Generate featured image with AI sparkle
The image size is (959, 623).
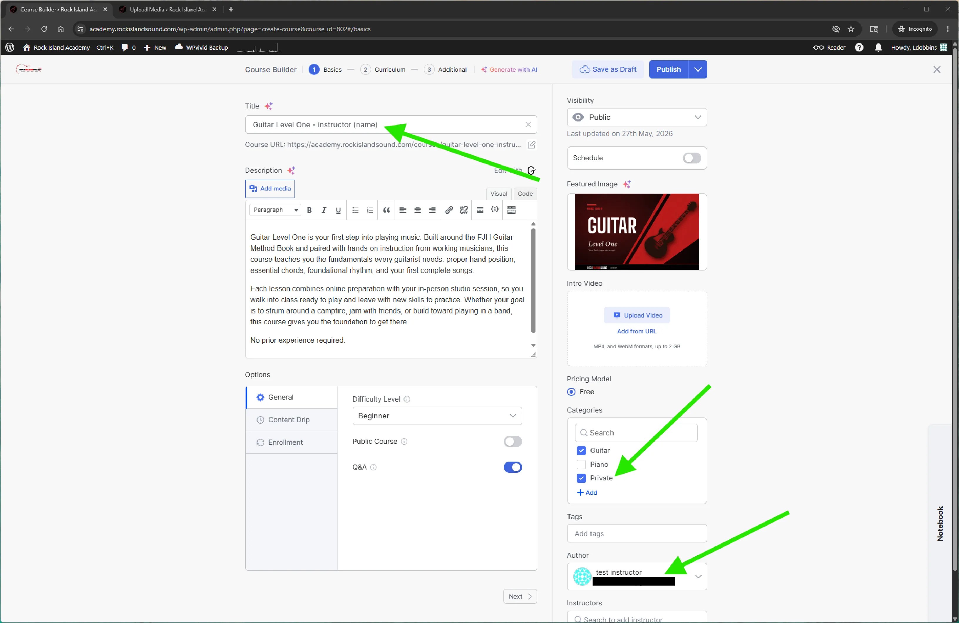627,184
